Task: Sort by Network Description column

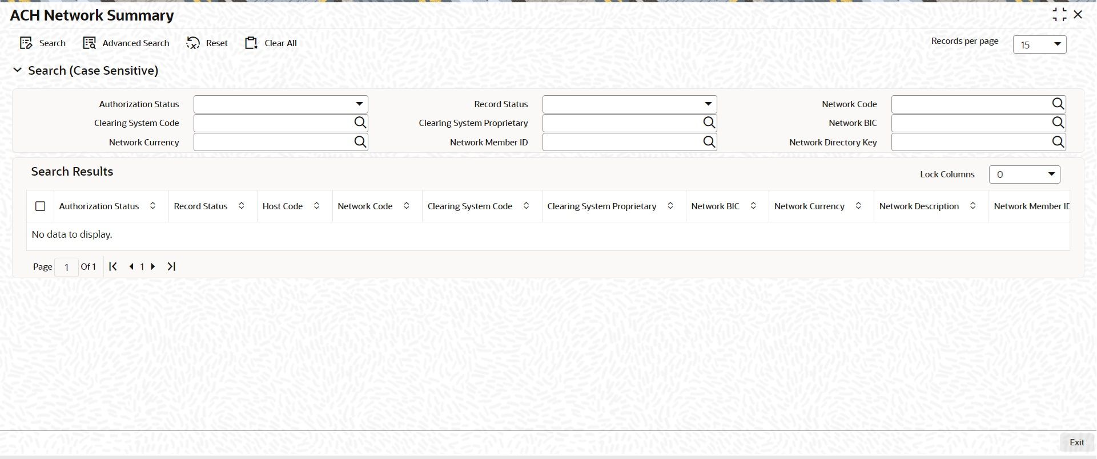Action: click(x=973, y=206)
